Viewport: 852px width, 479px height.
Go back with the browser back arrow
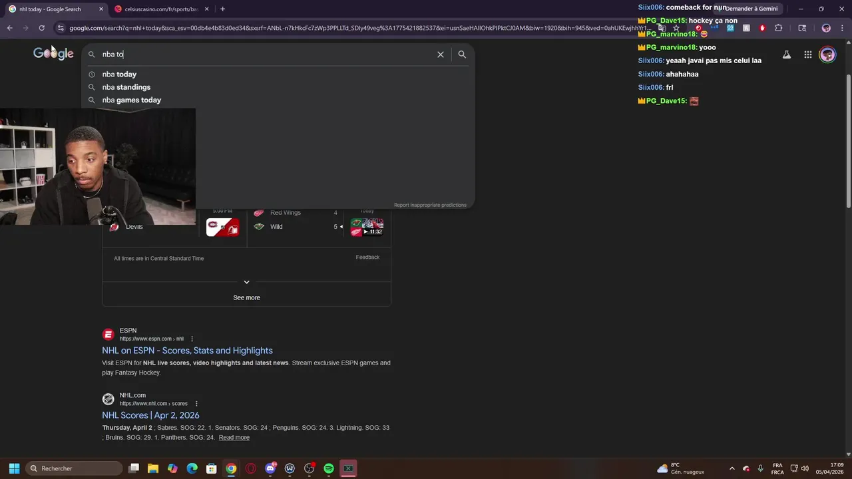[10, 28]
